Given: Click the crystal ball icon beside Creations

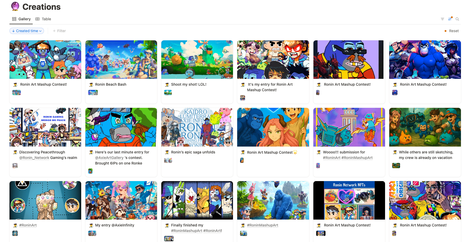Looking at the screenshot, I should tap(15, 6).
